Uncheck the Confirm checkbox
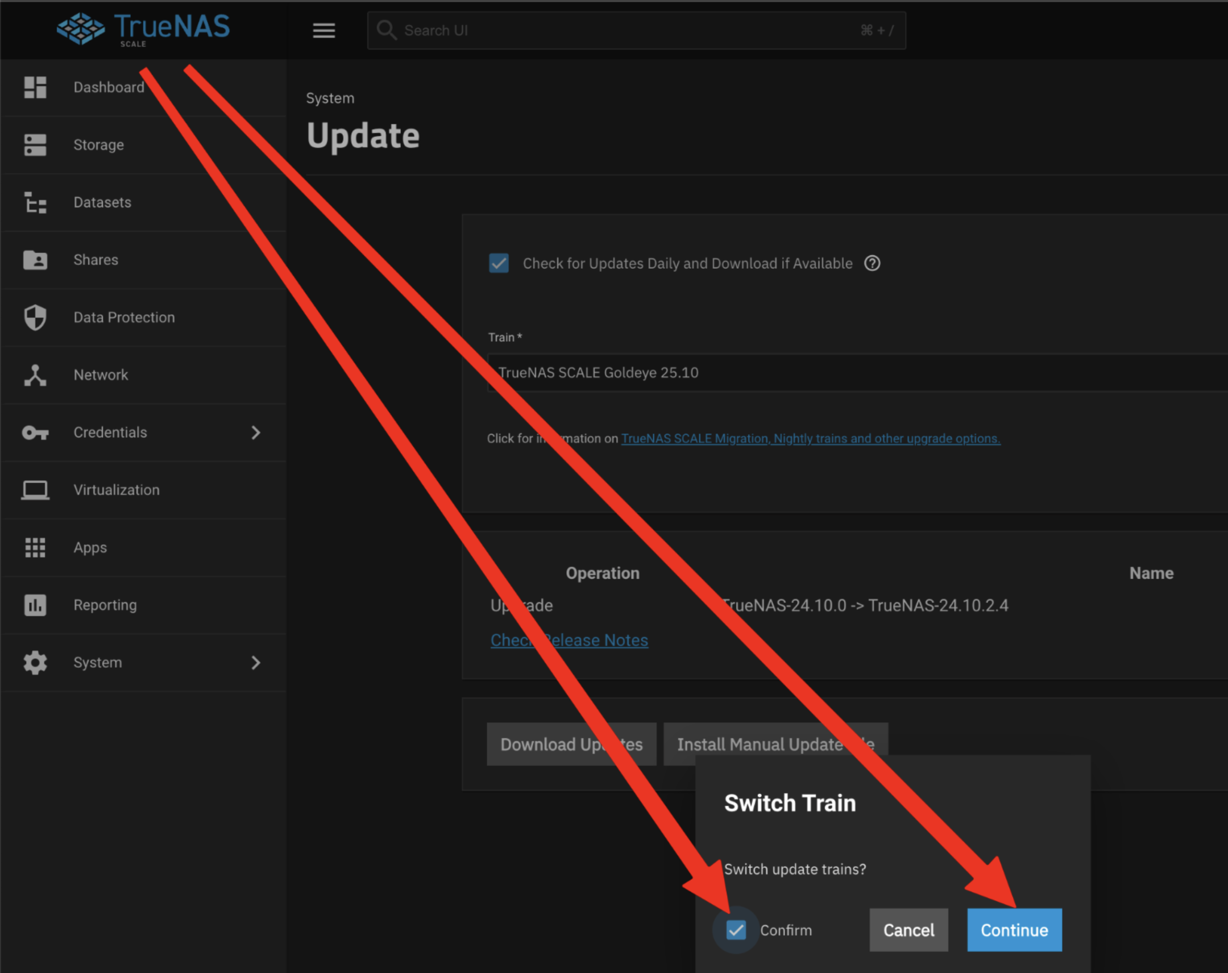 point(735,930)
